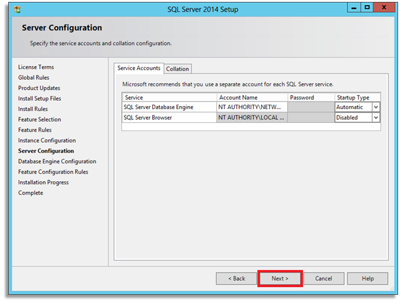
Task: Click the SQL Server Setup title bar icon
Action: click(17, 10)
